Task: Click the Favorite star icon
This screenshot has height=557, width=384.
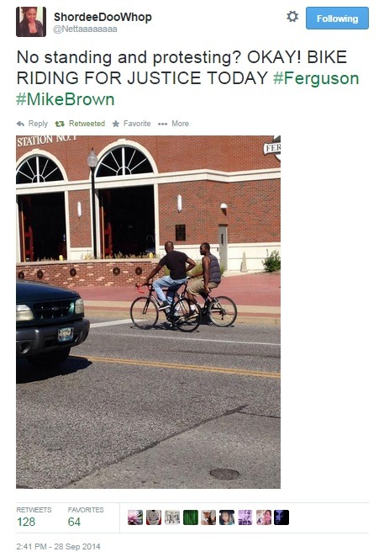Action: (116, 124)
